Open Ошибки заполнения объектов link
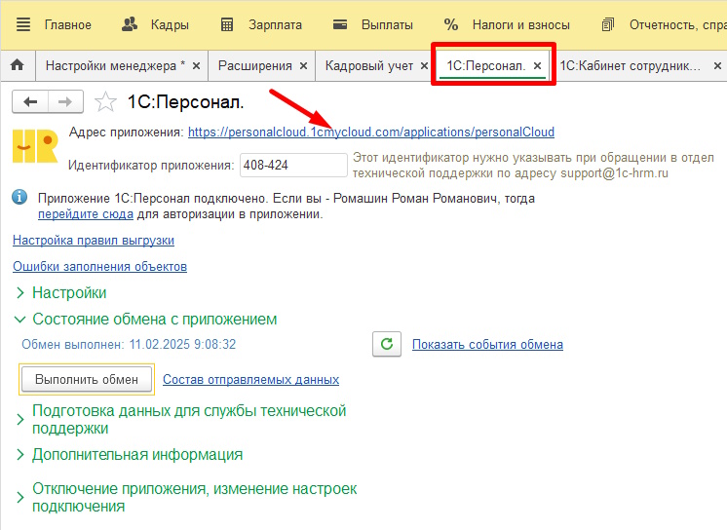 pos(99,267)
